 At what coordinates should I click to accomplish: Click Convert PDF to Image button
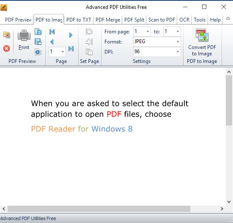pyautogui.click(x=202, y=43)
